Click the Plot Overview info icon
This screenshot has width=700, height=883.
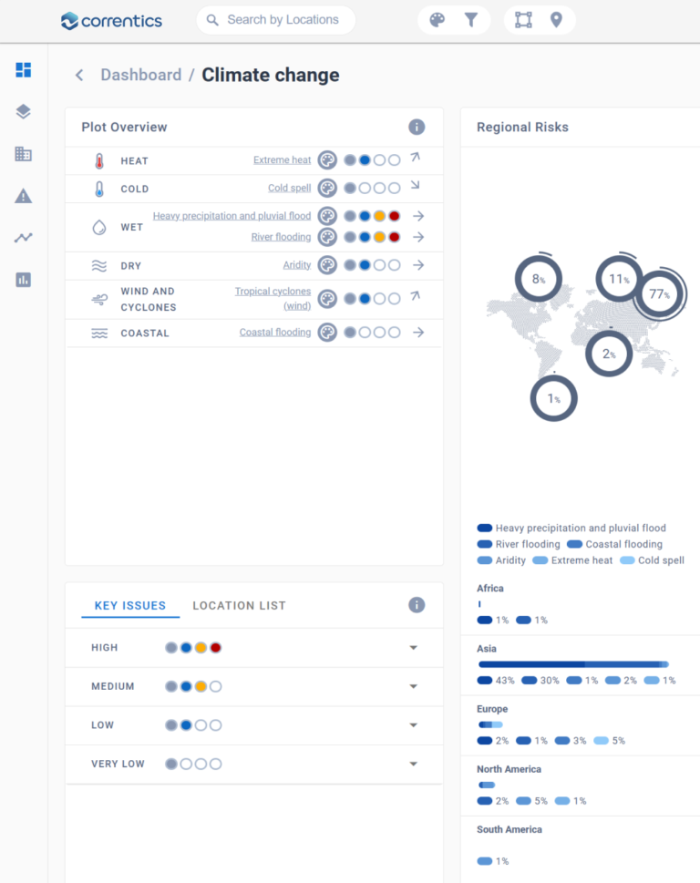(x=417, y=128)
